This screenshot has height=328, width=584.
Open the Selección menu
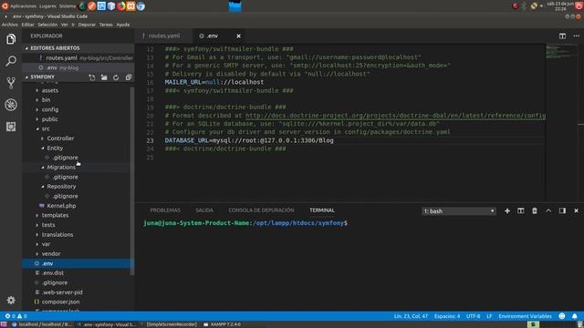point(47,25)
